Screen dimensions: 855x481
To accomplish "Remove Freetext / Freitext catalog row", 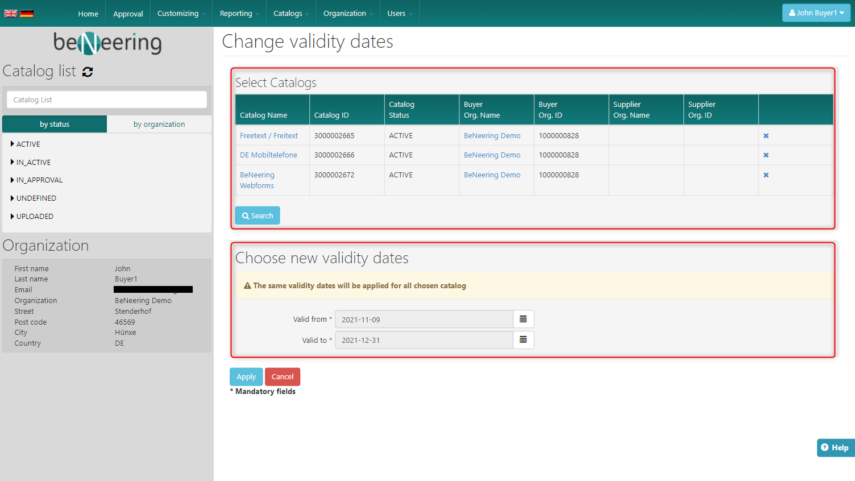I will pyautogui.click(x=766, y=136).
